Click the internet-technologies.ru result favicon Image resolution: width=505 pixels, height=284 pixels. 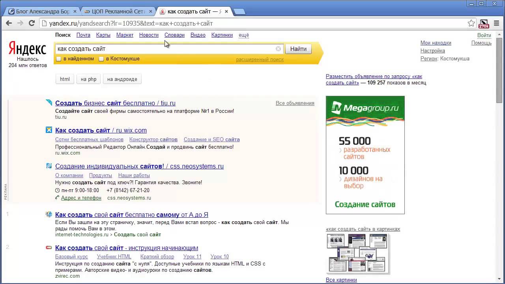(49, 214)
